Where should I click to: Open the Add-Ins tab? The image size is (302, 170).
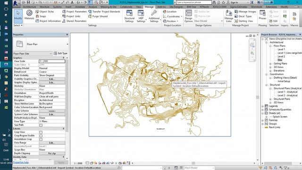tap(161, 7)
